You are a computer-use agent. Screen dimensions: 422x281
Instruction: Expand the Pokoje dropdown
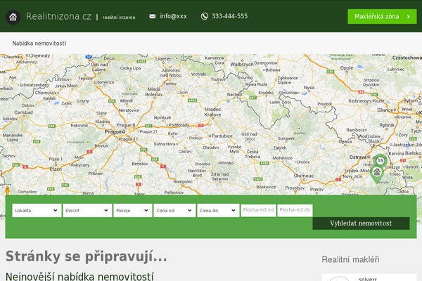133,210
